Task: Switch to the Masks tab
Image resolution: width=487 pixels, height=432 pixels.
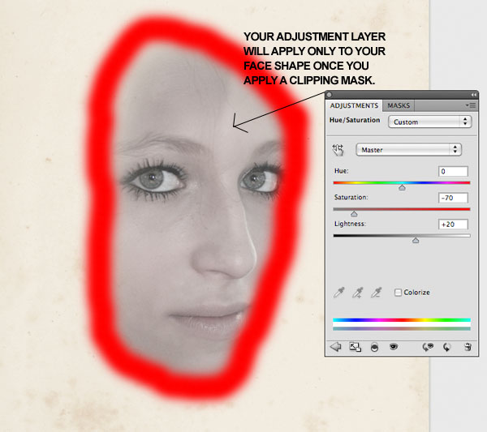Action: tap(399, 105)
